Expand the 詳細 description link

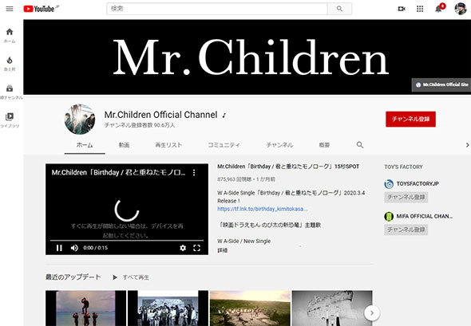[222, 250]
